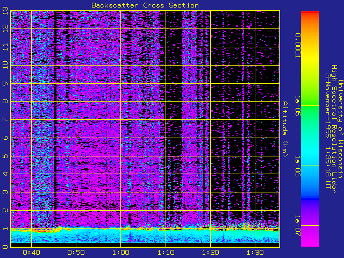This screenshot has width=344, height=258.
Task: Click the altitude label 3
Action: (5, 192)
